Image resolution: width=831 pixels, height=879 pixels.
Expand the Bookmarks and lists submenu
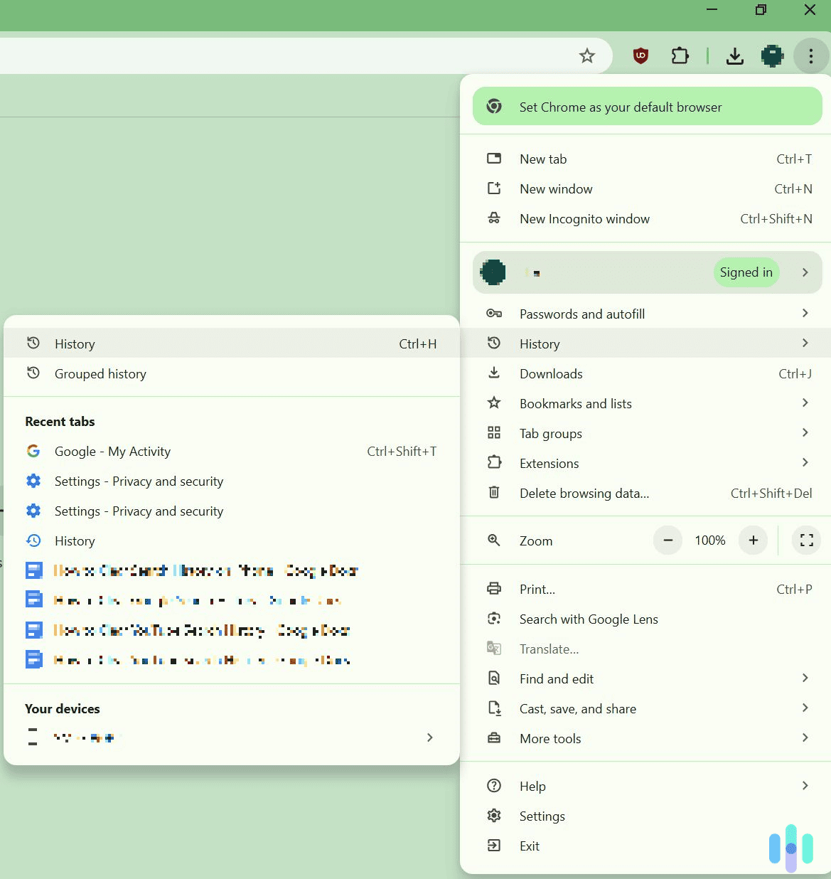(x=575, y=403)
